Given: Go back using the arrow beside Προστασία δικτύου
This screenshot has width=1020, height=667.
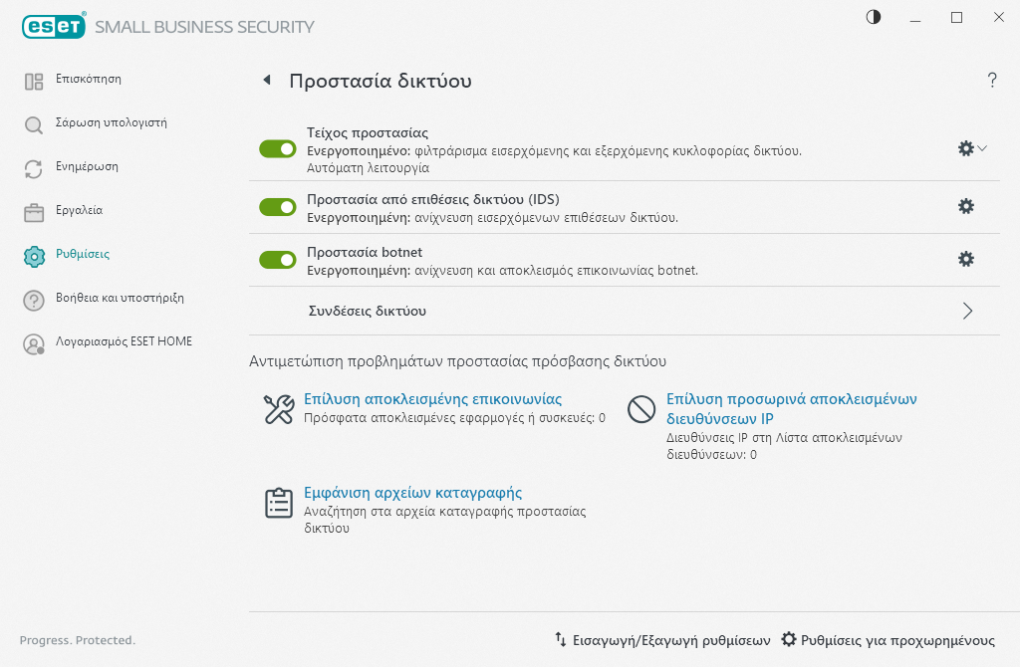Looking at the screenshot, I should [x=266, y=81].
